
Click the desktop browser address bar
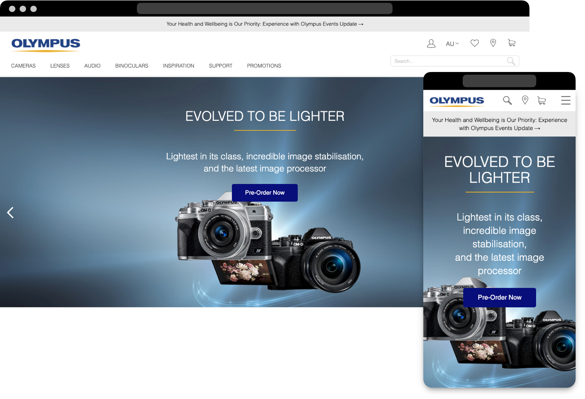click(x=265, y=8)
